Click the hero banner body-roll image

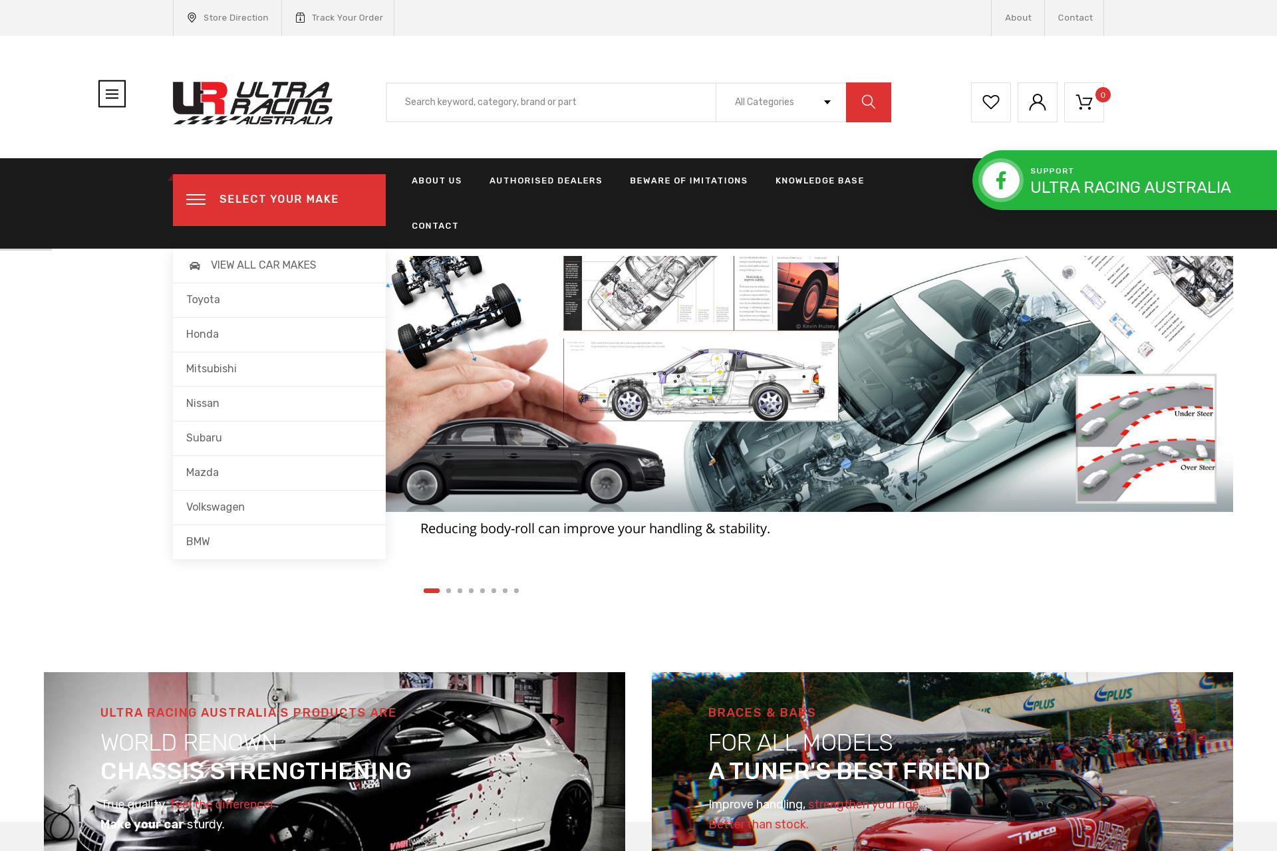[x=809, y=384]
